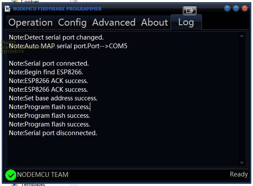Go to the Advanced tab
Viewport: 253px width, 186px height.
114,22
